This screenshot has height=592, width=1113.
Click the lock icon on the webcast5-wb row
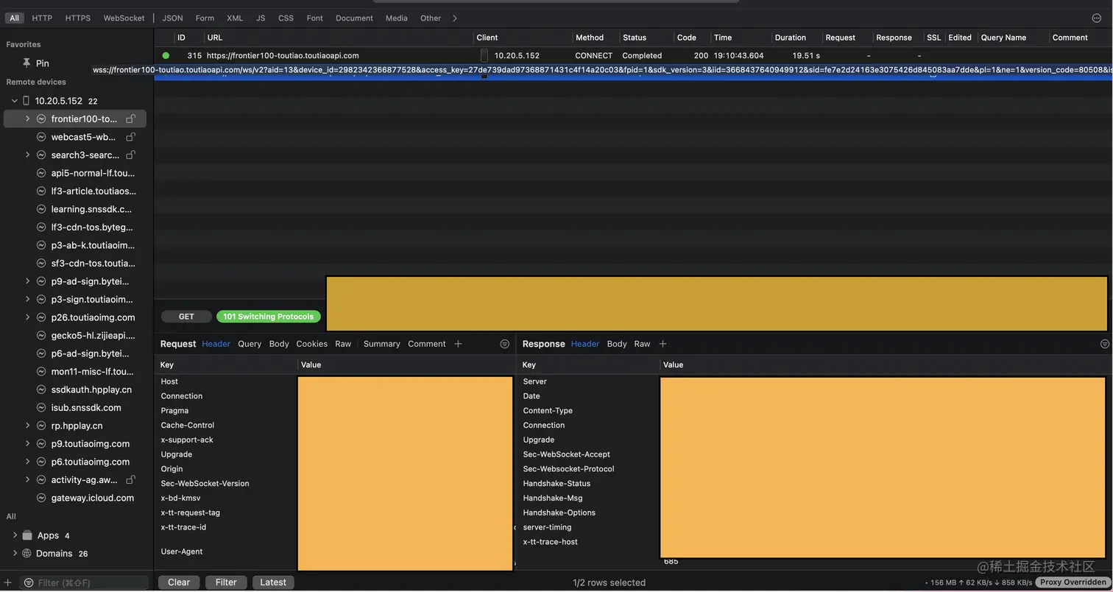(x=130, y=137)
